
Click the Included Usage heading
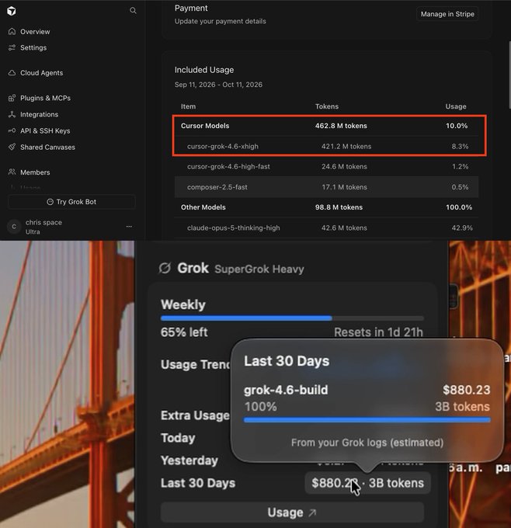(204, 70)
